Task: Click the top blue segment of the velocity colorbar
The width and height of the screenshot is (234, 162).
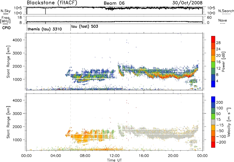Action: (x=213, y=99)
